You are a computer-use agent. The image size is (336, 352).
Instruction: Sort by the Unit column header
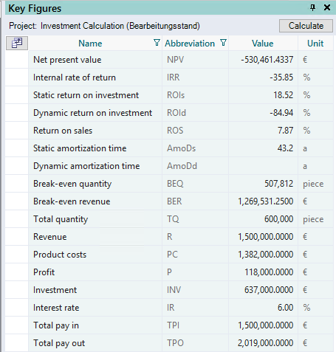pos(315,44)
